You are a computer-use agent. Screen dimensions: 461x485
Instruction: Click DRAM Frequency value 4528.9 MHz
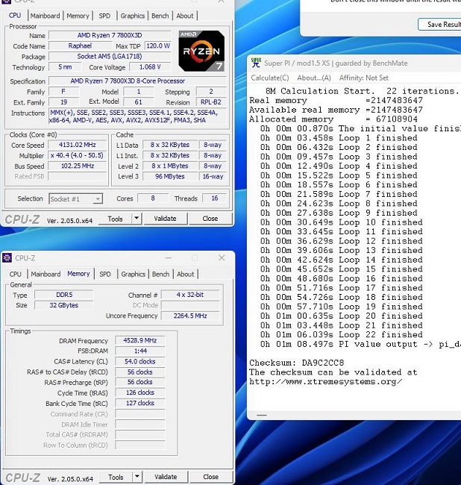click(139, 340)
